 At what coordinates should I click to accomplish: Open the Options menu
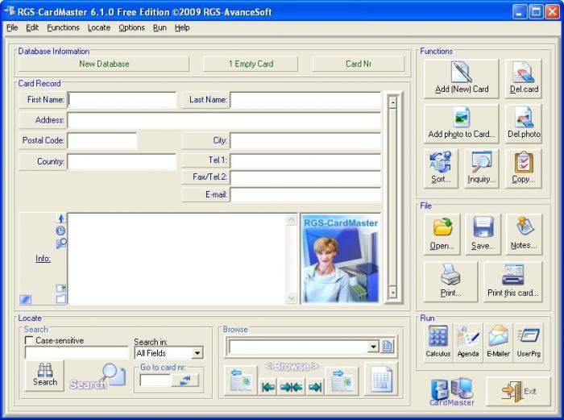click(131, 27)
